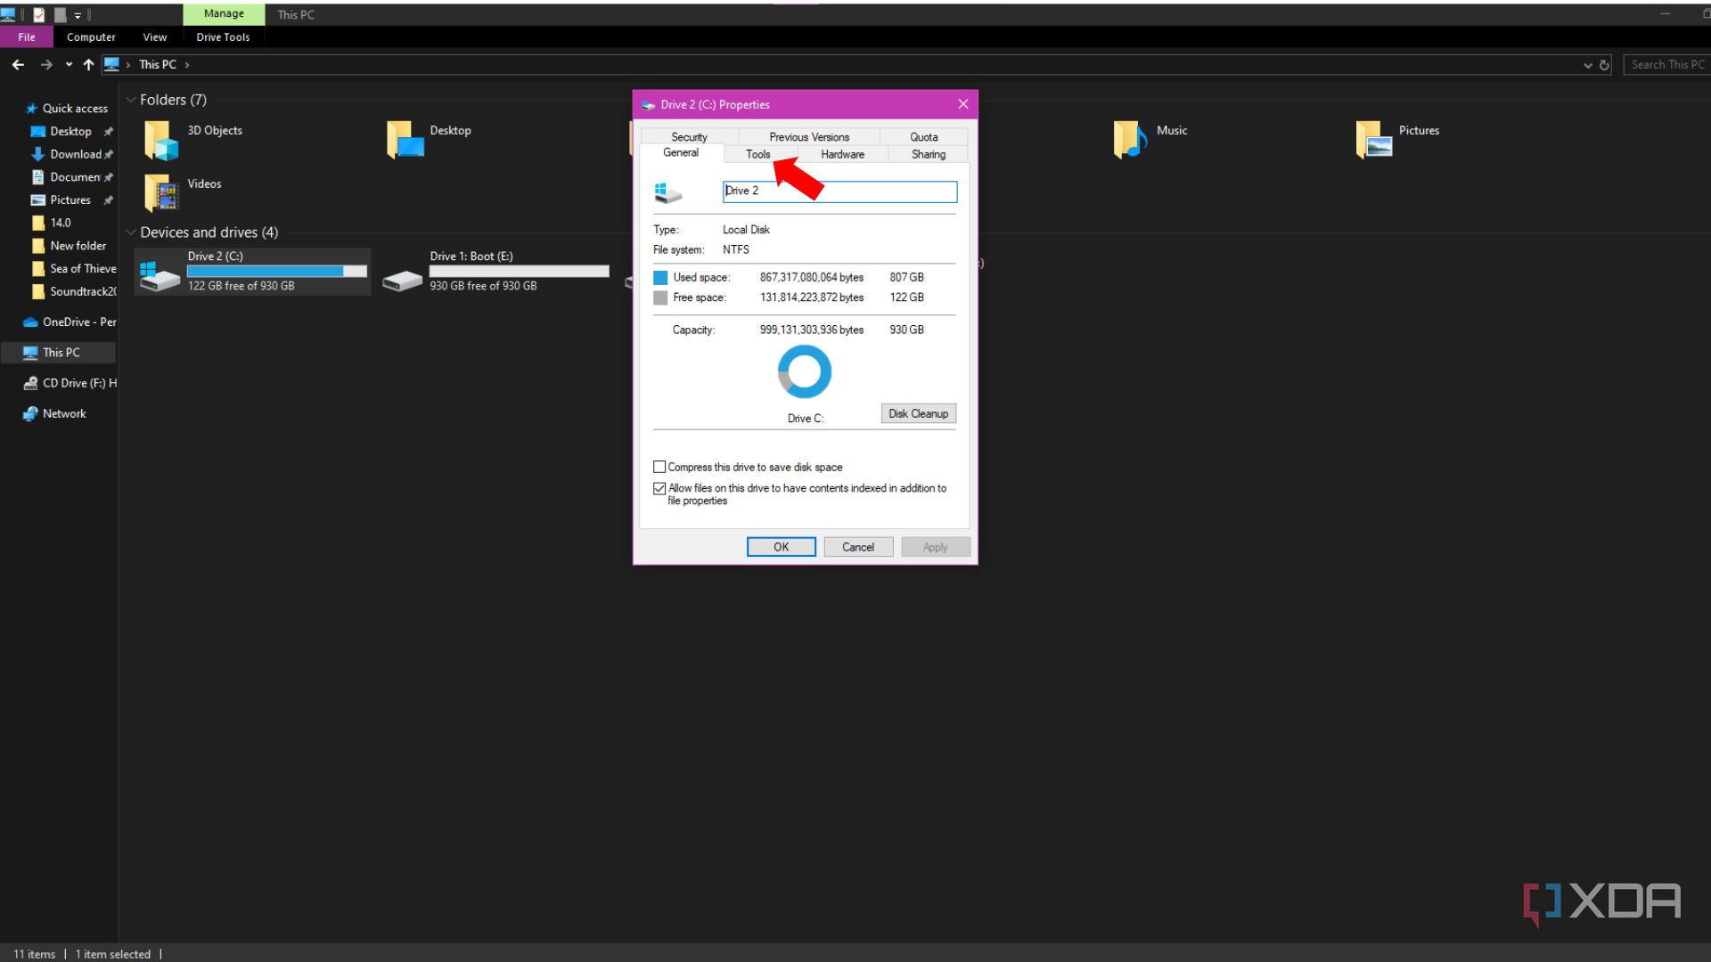This screenshot has height=962, width=1711.
Task: Enable compress this drive to save disk space
Action: click(659, 467)
